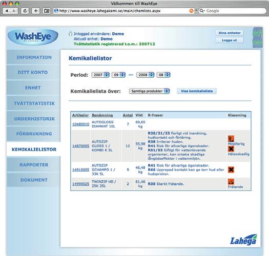Expand the Samtliga produkter dropdown
Viewport: 269px width, 256px height.
pyautogui.click(x=149, y=91)
